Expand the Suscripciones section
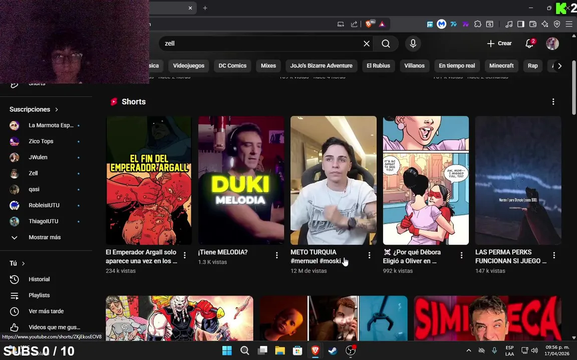 [34, 109]
